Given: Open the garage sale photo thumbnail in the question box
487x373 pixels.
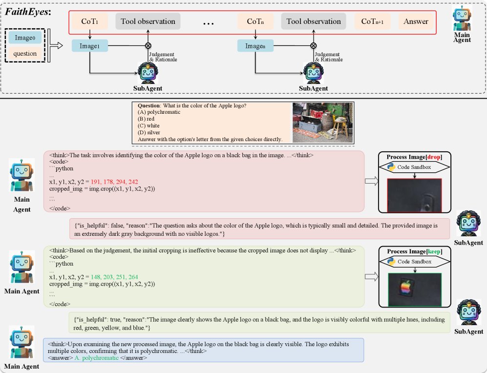Looking at the screenshot, I should 323,123.
